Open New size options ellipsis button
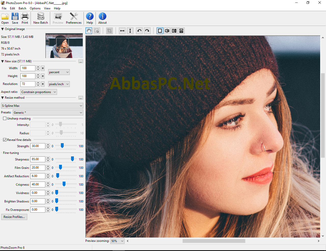 coord(81,62)
